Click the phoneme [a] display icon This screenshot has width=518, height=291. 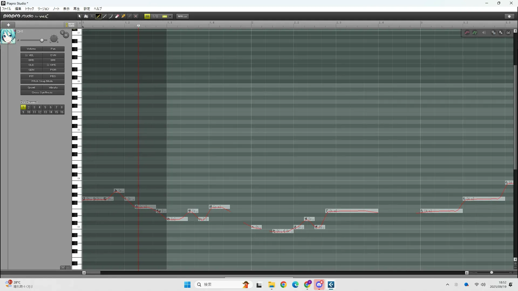pyautogui.click(x=508, y=33)
